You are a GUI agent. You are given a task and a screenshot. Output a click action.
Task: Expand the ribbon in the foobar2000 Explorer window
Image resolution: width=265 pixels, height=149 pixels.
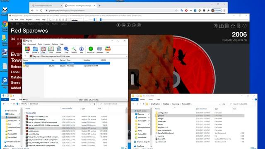(253, 99)
